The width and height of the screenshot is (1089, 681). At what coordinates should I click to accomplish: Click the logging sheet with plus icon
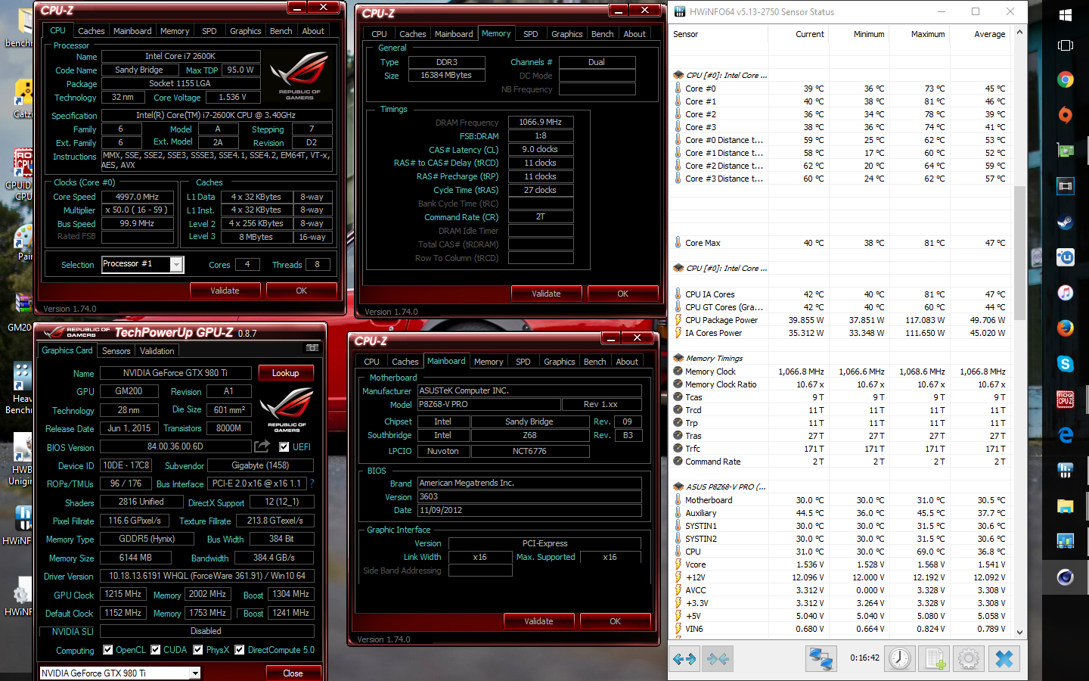tap(935, 659)
